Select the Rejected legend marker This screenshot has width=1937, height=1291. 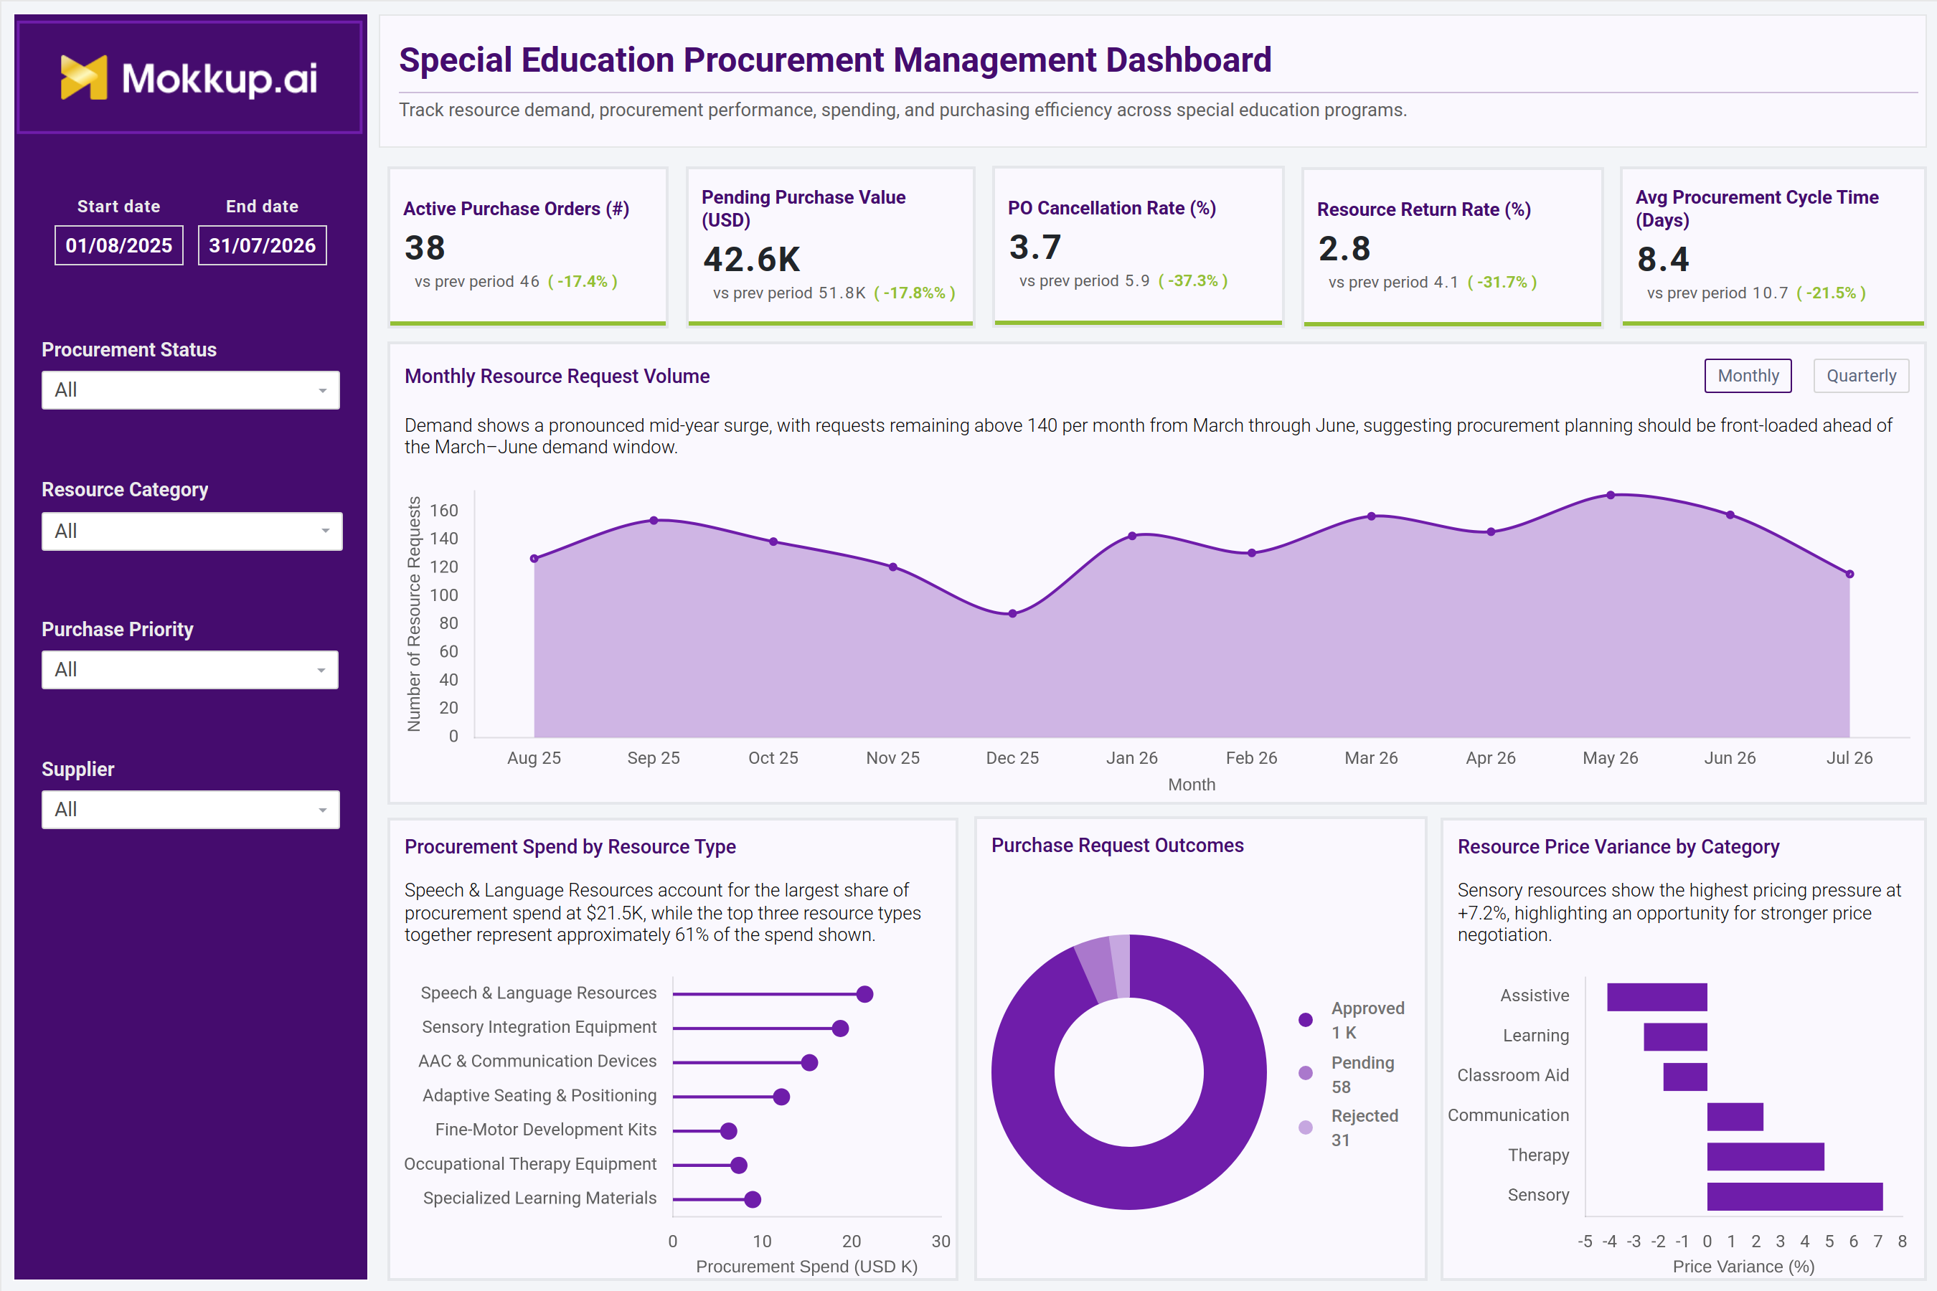[1306, 1127]
